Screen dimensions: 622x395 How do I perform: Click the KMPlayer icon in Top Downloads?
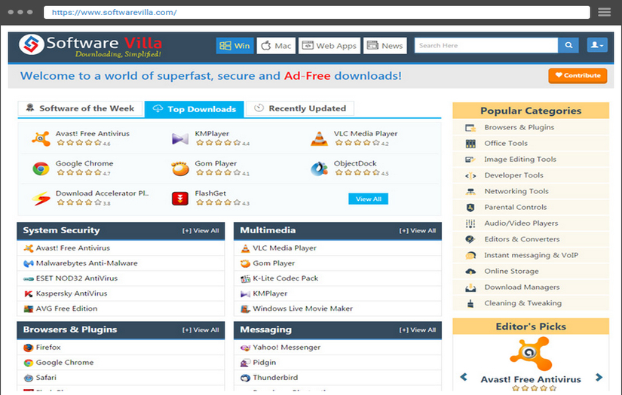point(180,138)
